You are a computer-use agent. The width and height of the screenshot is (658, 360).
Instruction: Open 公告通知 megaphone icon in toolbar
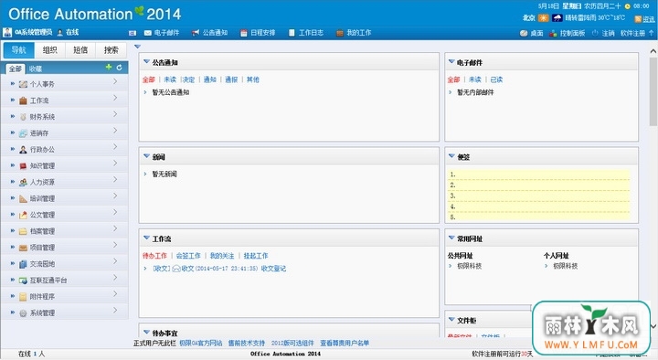point(196,33)
